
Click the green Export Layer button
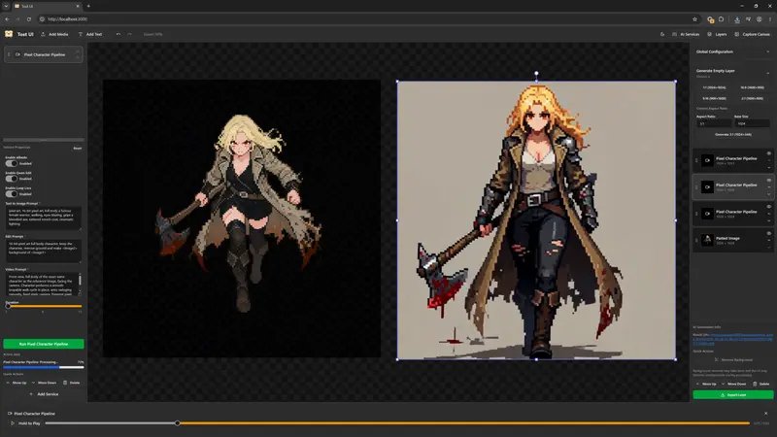click(733, 395)
